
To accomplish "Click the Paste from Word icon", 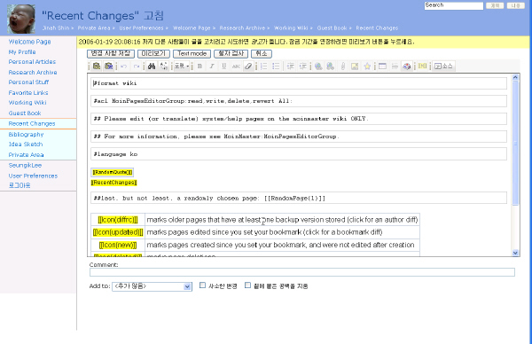I will [108, 66].
